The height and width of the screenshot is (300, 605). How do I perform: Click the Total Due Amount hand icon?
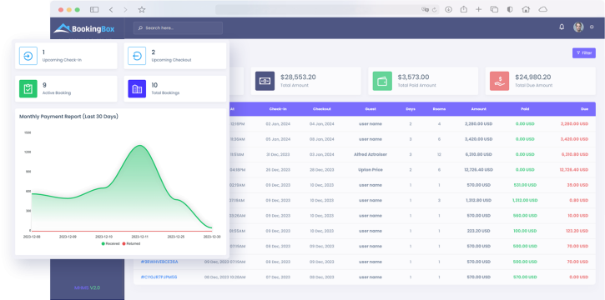point(499,81)
